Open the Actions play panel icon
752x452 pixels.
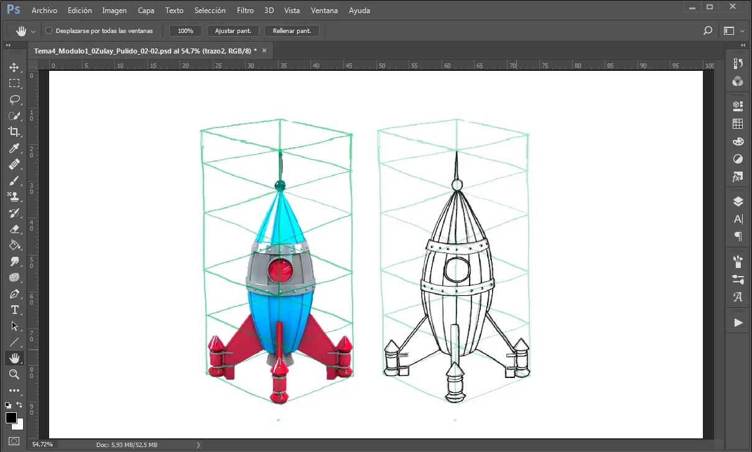[x=738, y=322]
